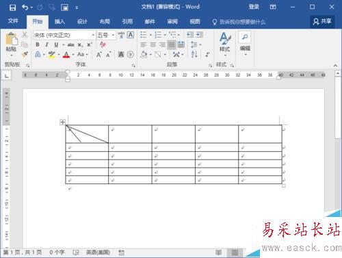The image size is (342, 258).
Task: Activate the Format Painter brush
Action: (x=25, y=54)
